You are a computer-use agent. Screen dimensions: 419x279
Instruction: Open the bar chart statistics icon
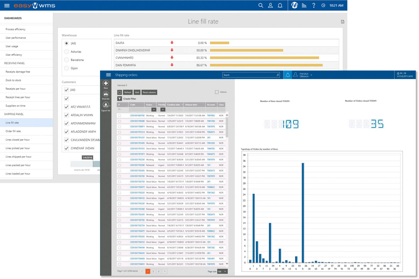[304, 6]
